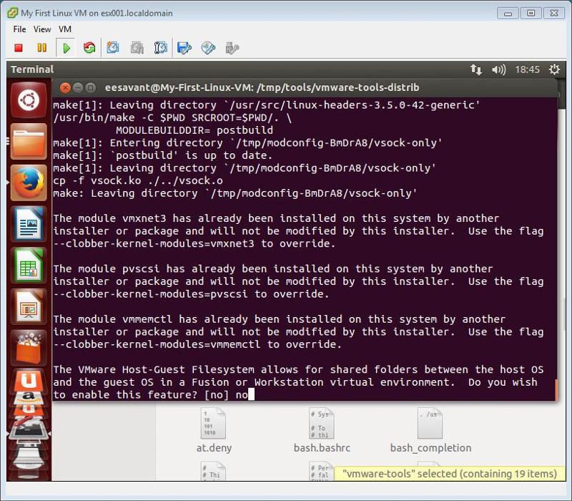This screenshot has width=572, height=501.
Task: Launch Firefox from the Ubuntu launcher
Action: [29, 183]
